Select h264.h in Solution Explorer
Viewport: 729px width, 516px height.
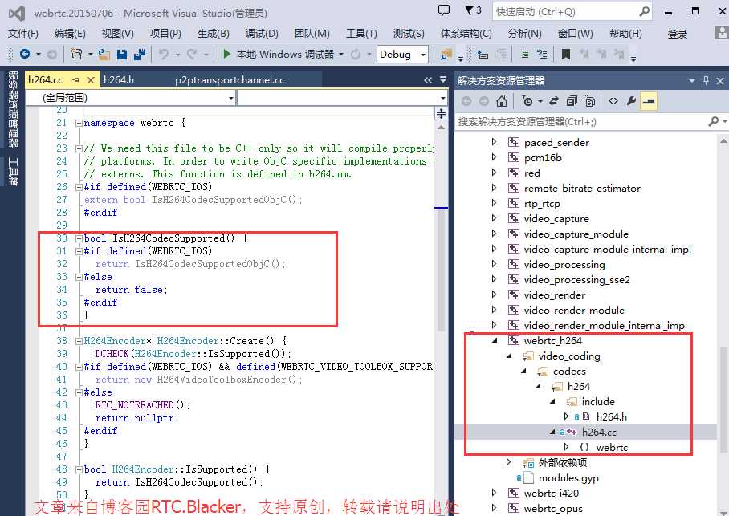point(611,417)
